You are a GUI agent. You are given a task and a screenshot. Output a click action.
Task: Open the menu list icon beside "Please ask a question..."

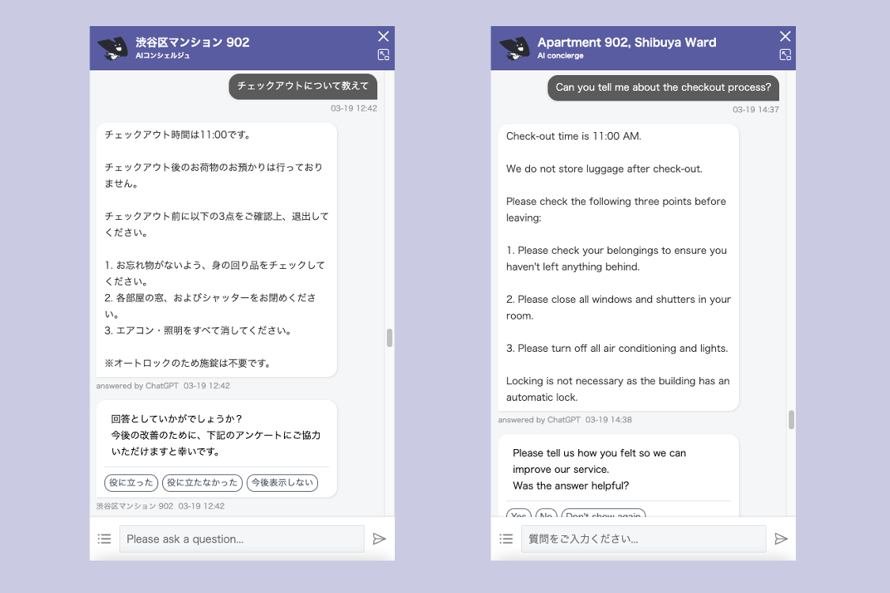click(x=104, y=538)
